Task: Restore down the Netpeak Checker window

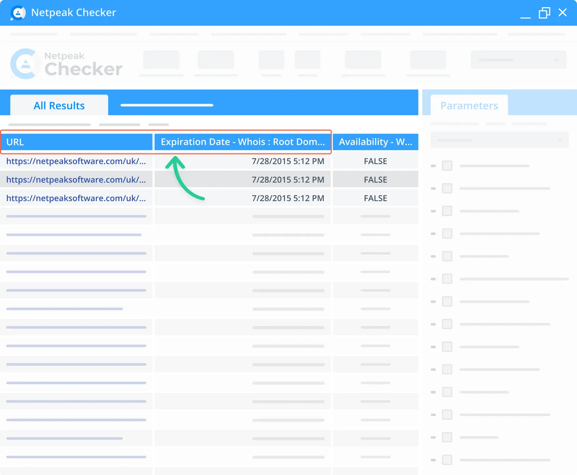Action: pos(544,13)
